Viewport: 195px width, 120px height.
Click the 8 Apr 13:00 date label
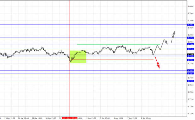146,118
